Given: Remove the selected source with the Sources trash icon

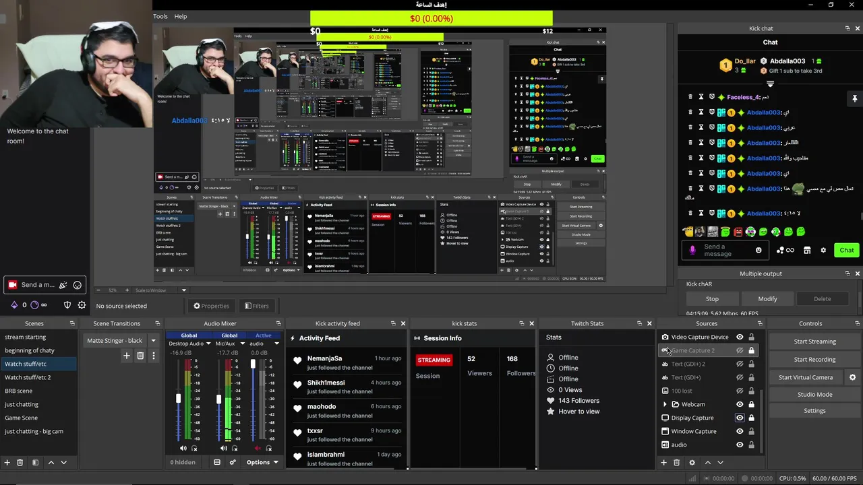Looking at the screenshot, I should pyautogui.click(x=677, y=463).
